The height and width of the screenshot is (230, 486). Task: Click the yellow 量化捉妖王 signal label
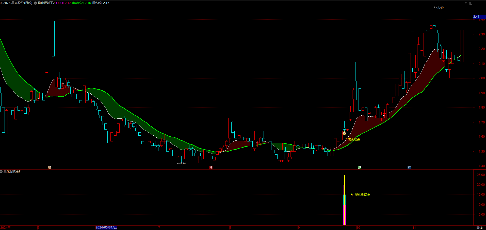[x=363, y=195]
